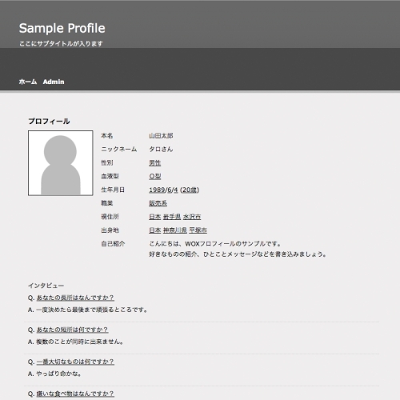This screenshot has height=400, width=400.
Task: Click the answer 一度決めたら最後まで頑張るところです
Action: coord(92,310)
